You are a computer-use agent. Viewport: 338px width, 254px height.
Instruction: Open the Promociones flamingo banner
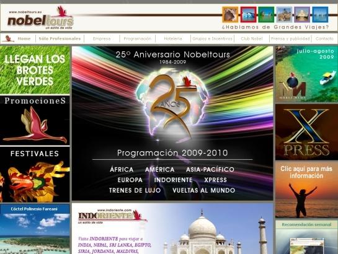click(x=35, y=120)
